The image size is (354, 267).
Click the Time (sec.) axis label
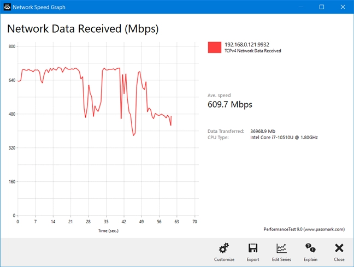tap(108, 230)
